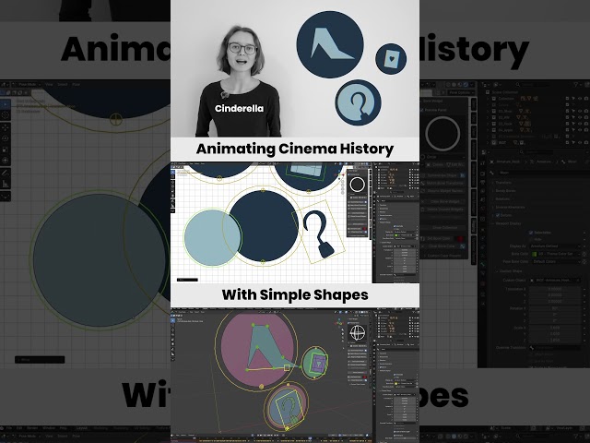Click the green Bone Color theme swatch
Screen dimensions: 590x443
click(534, 254)
